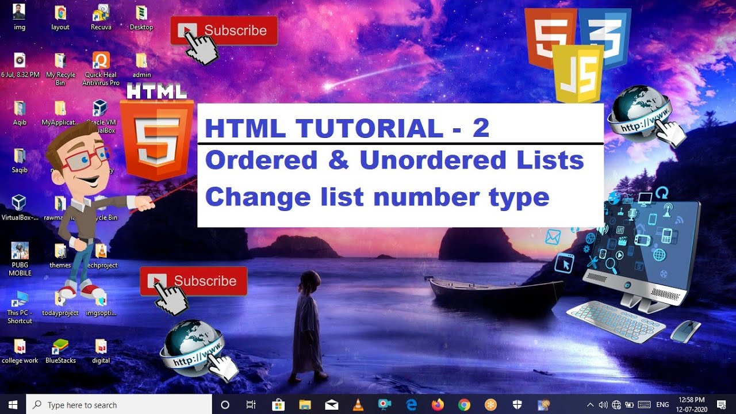This screenshot has height=414, width=736.
Task: Open the img desktop file
Action: [x=19, y=17]
